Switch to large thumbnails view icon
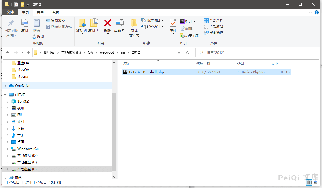Viewport: 322px width, 188px height. (315, 183)
